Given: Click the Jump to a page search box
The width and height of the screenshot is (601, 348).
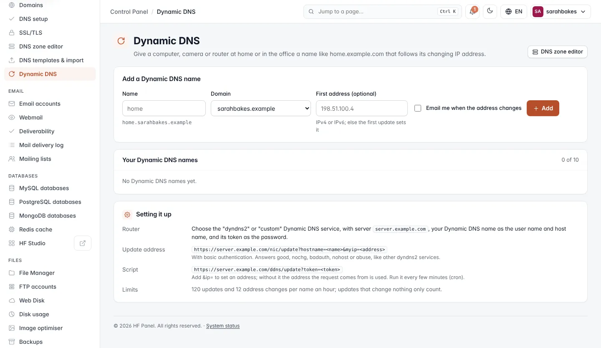Looking at the screenshot, I should tap(383, 12).
